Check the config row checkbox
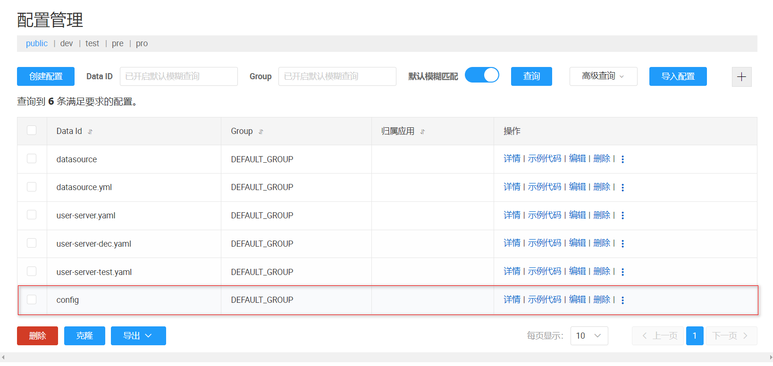 (32, 299)
